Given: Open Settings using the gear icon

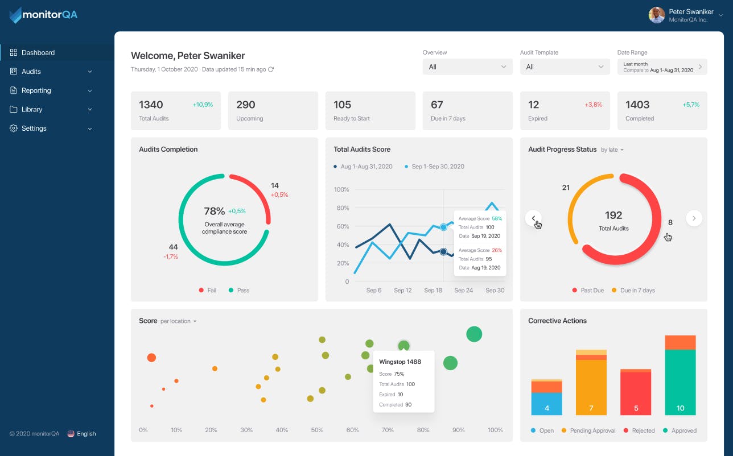Looking at the screenshot, I should pos(13,128).
